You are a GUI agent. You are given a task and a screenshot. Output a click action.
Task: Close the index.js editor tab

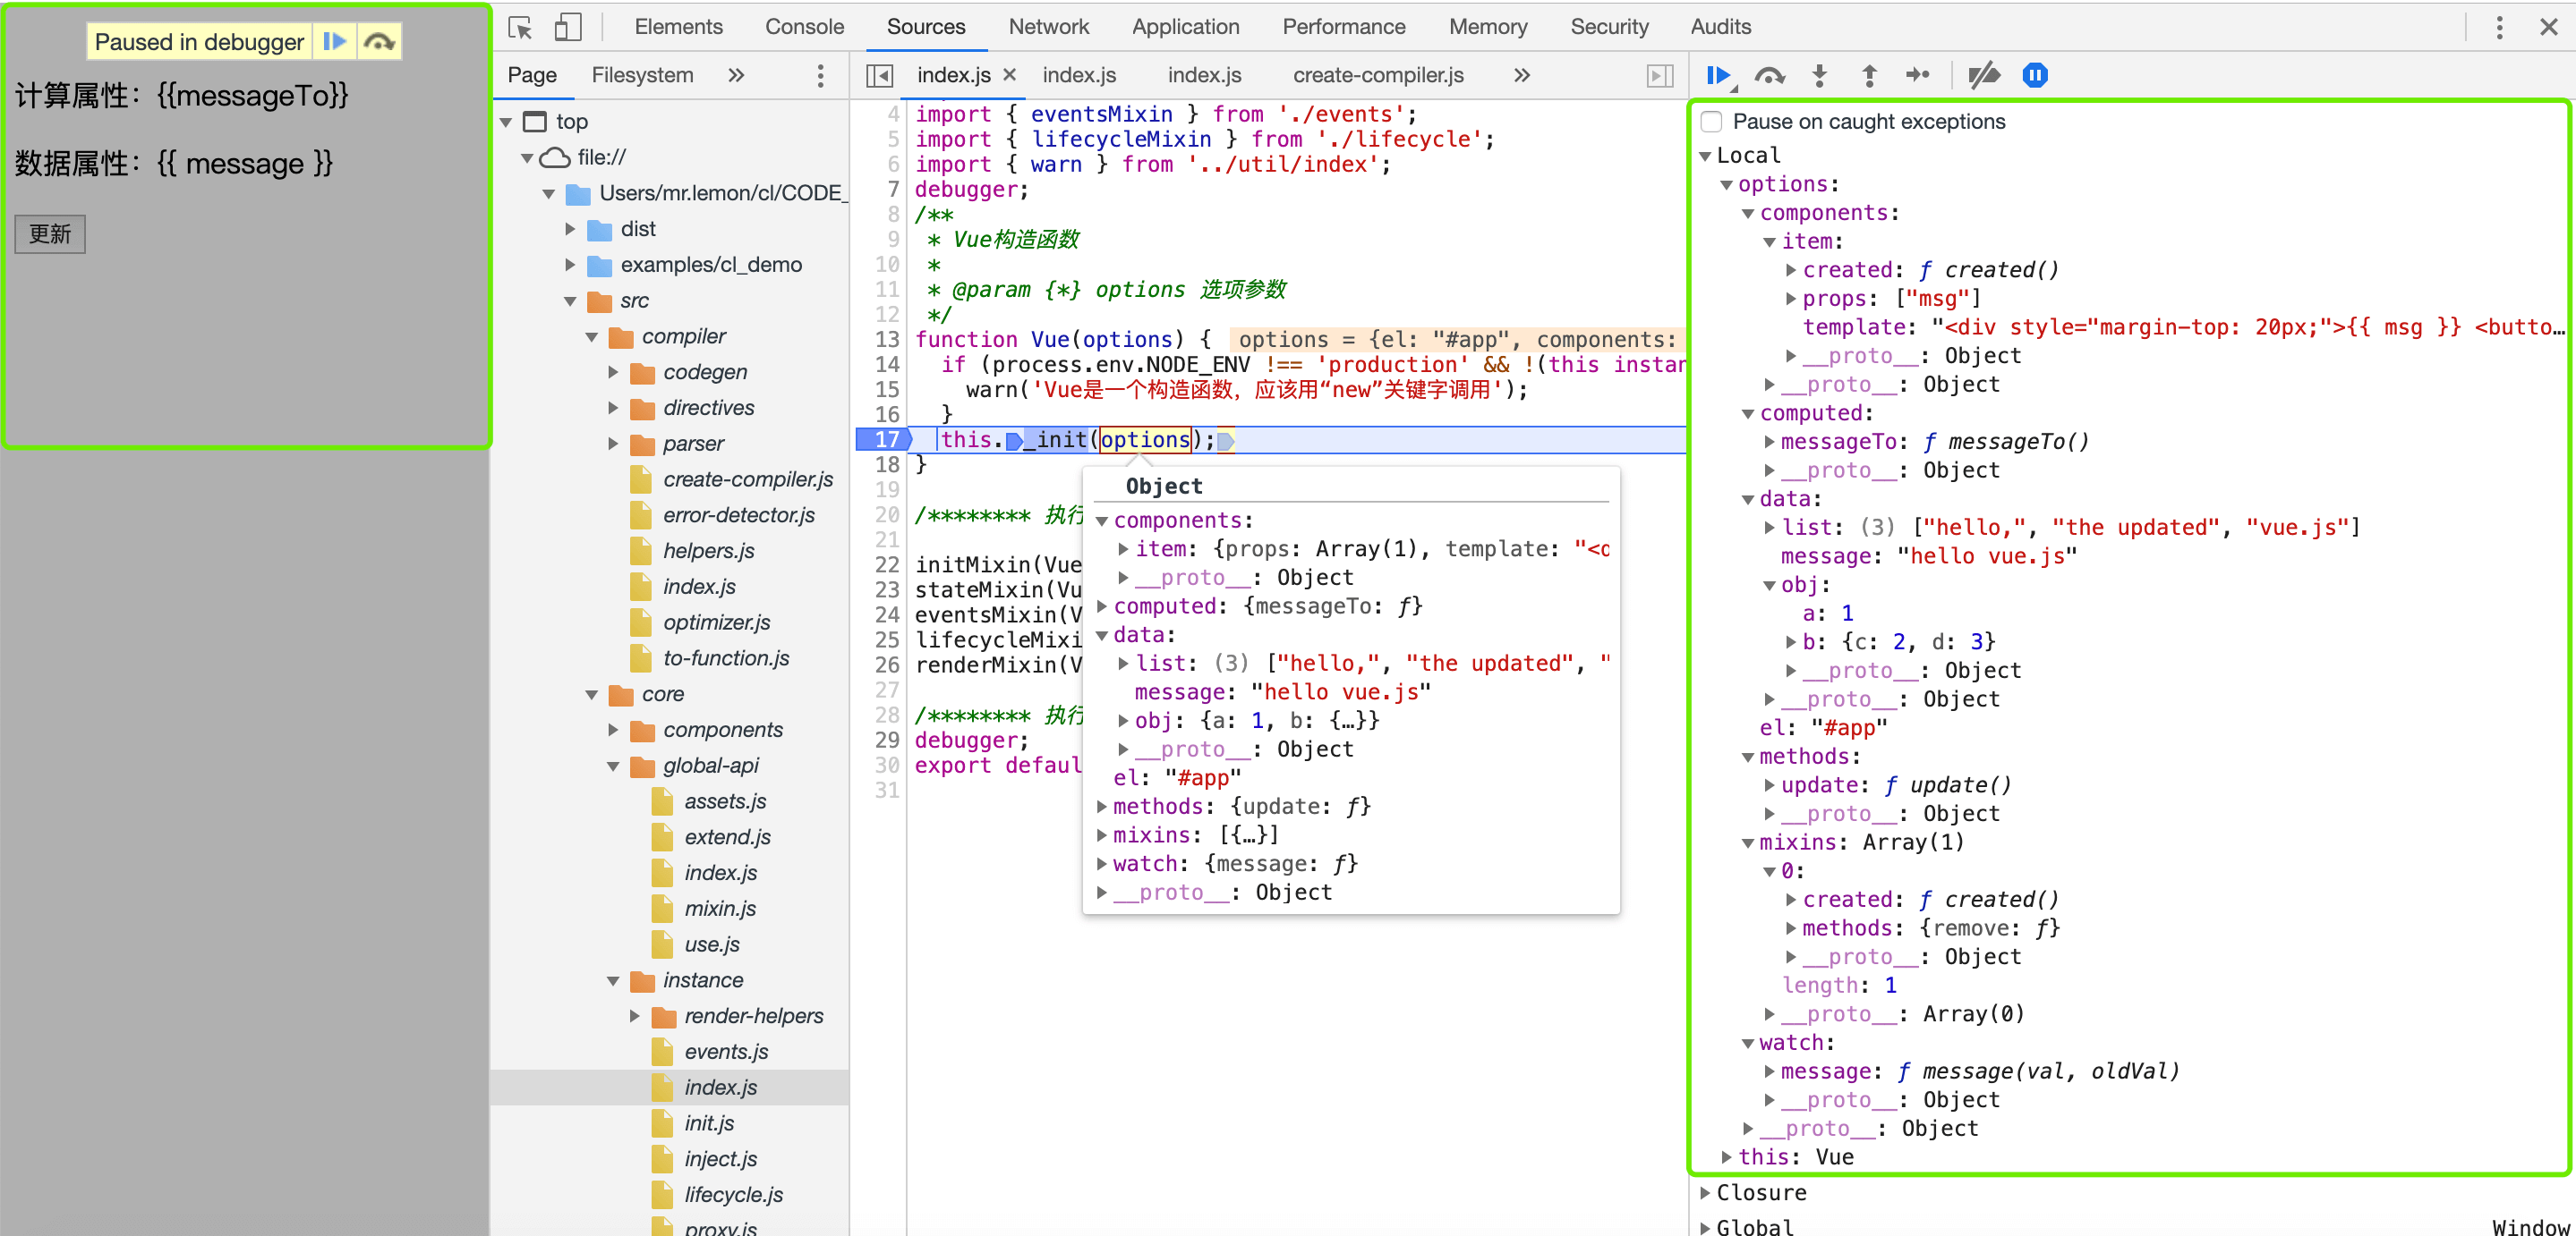1009,75
